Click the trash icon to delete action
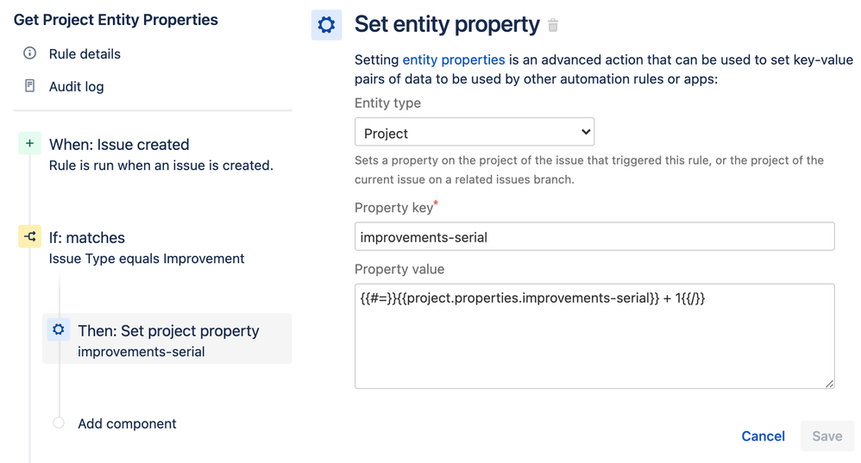The image size is (861, 463). (x=553, y=26)
